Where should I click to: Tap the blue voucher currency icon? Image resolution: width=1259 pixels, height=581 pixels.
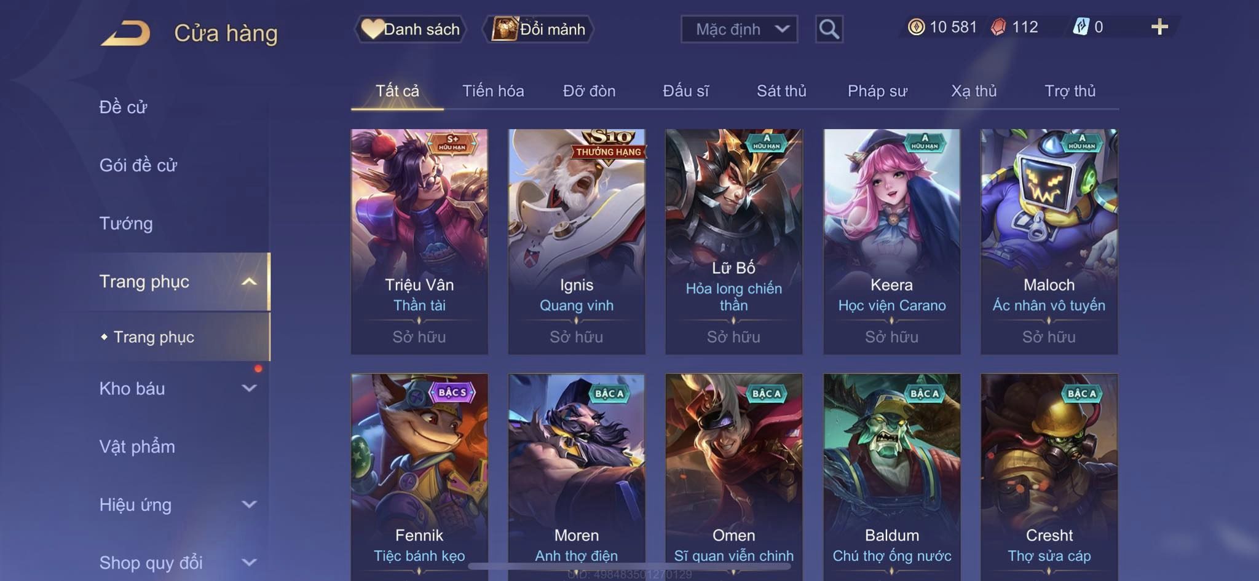pyautogui.click(x=1081, y=27)
